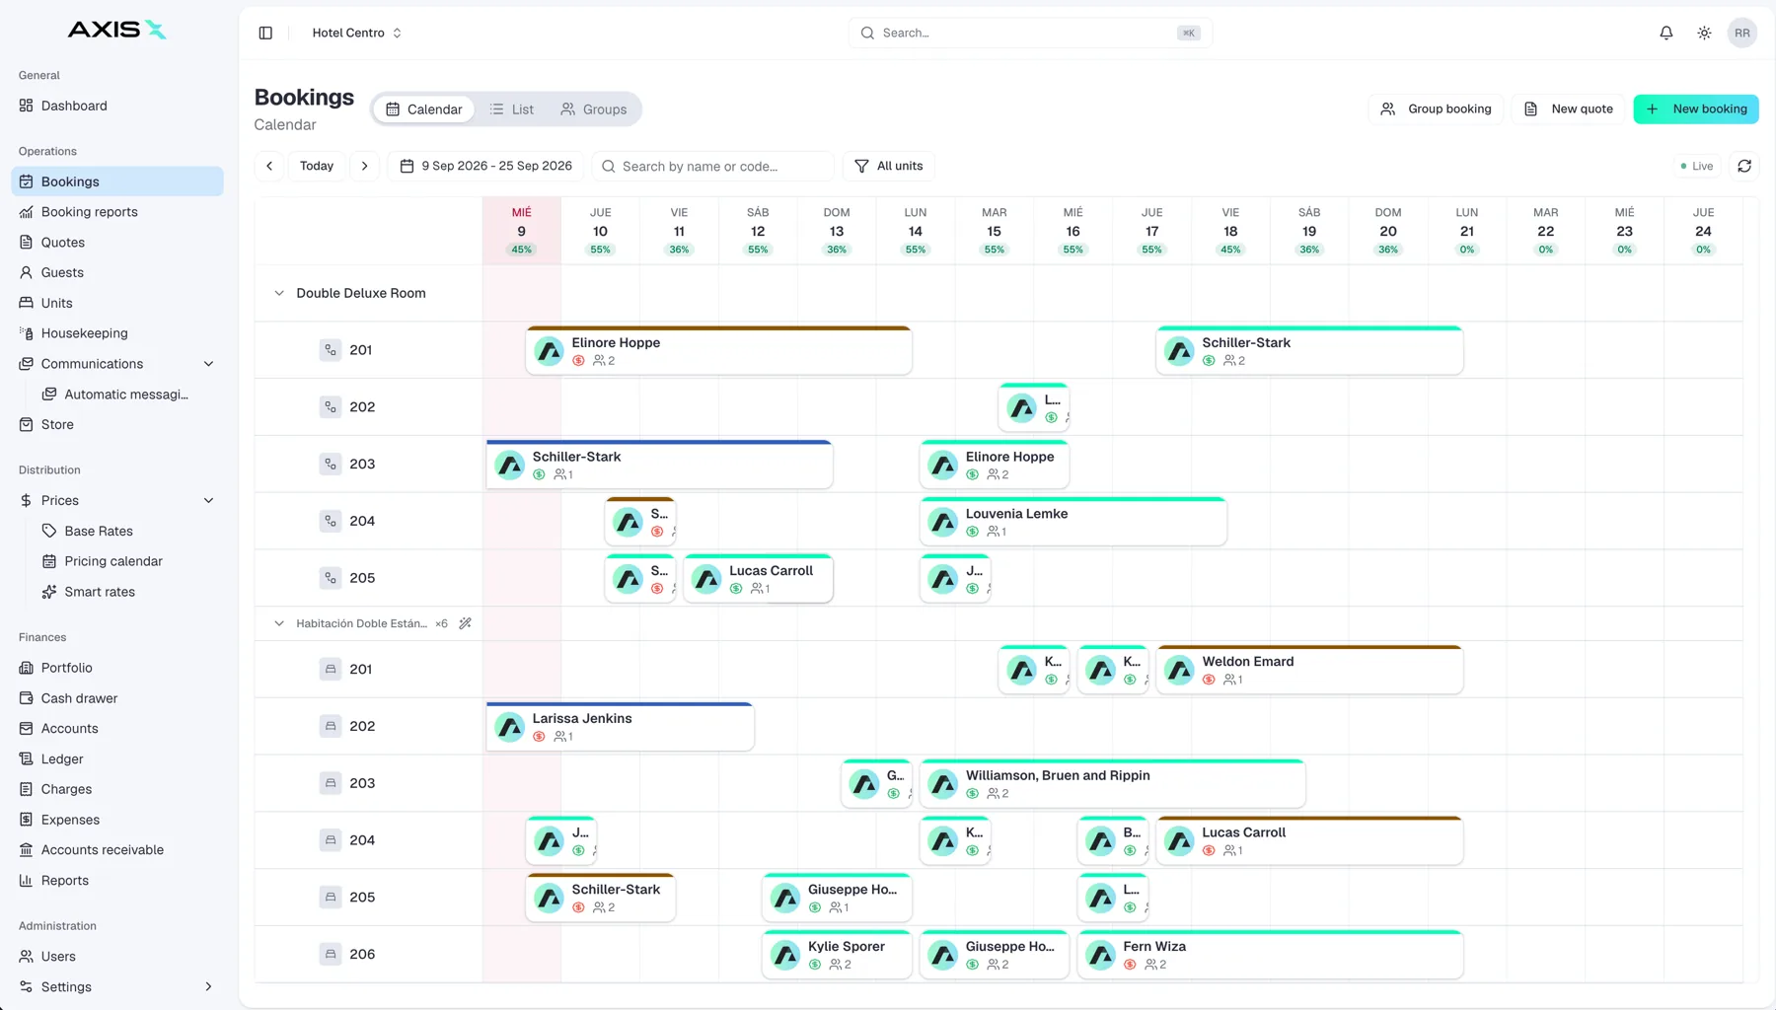Go to previous date range arrow
The width and height of the screenshot is (1776, 1010).
[x=269, y=166]
